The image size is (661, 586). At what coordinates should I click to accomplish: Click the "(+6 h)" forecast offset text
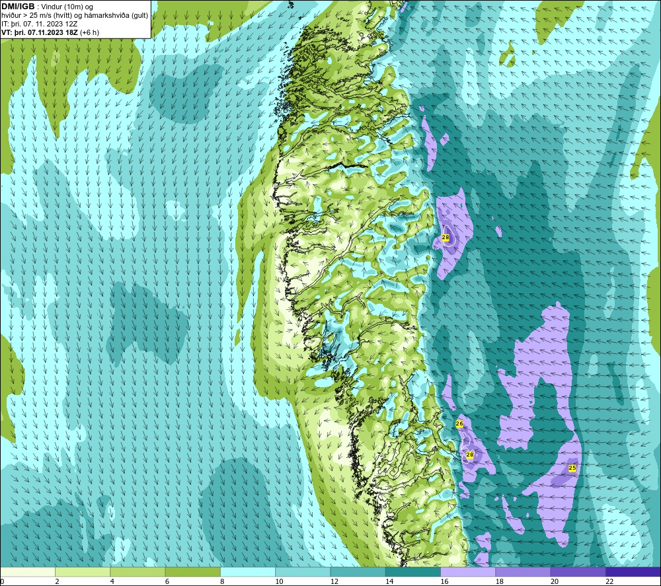click(x=90, y=32)
